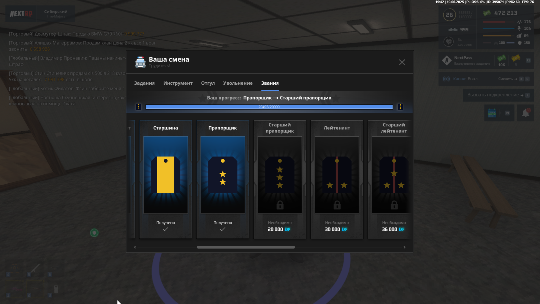
Task: Switch to the Задания tab
Action: coord(144,83)
